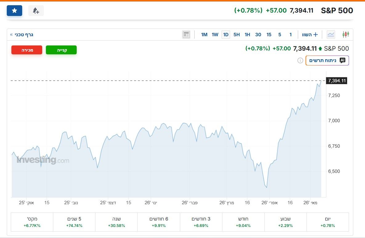Open the news overlay icon in toolbar

186,35
